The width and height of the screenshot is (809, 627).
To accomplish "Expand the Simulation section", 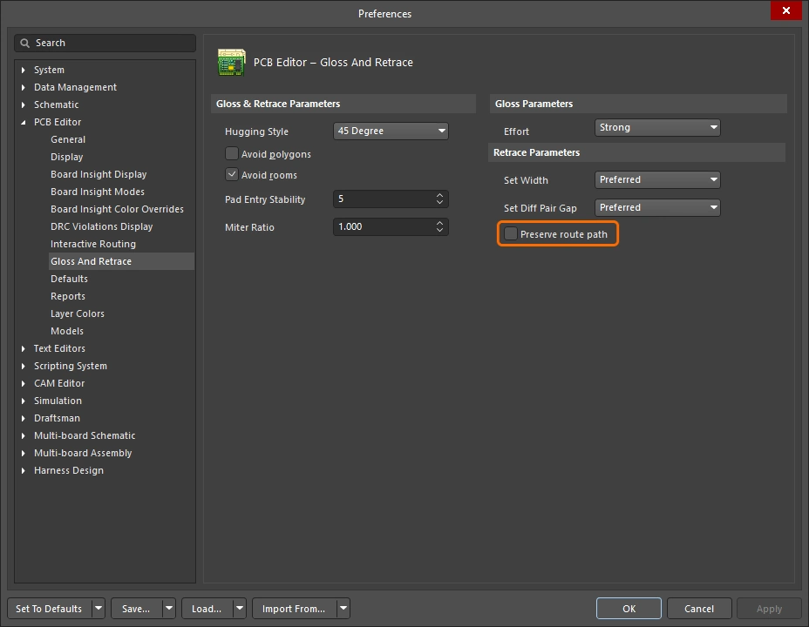I will [23, 401].
